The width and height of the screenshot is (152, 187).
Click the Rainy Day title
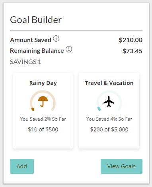click(43, 83)
